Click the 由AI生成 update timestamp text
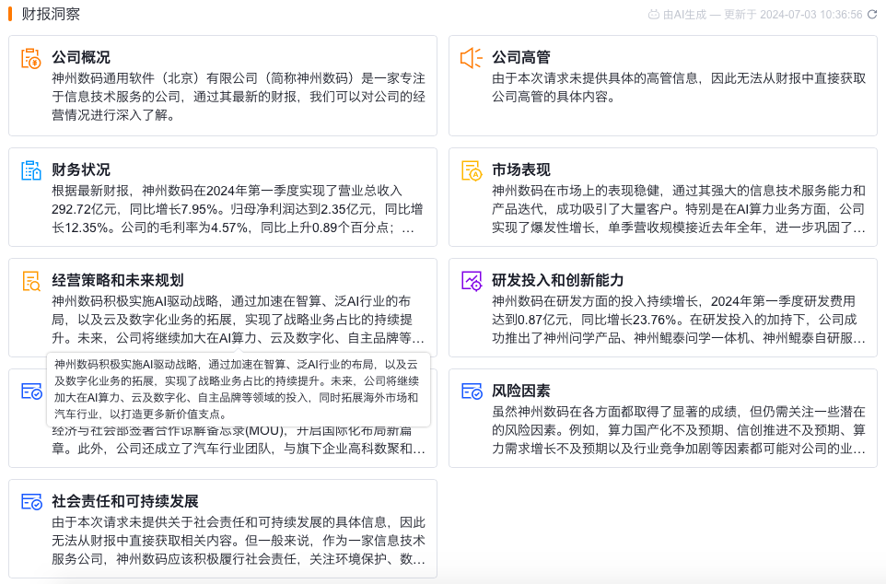 tap(763, 14)
